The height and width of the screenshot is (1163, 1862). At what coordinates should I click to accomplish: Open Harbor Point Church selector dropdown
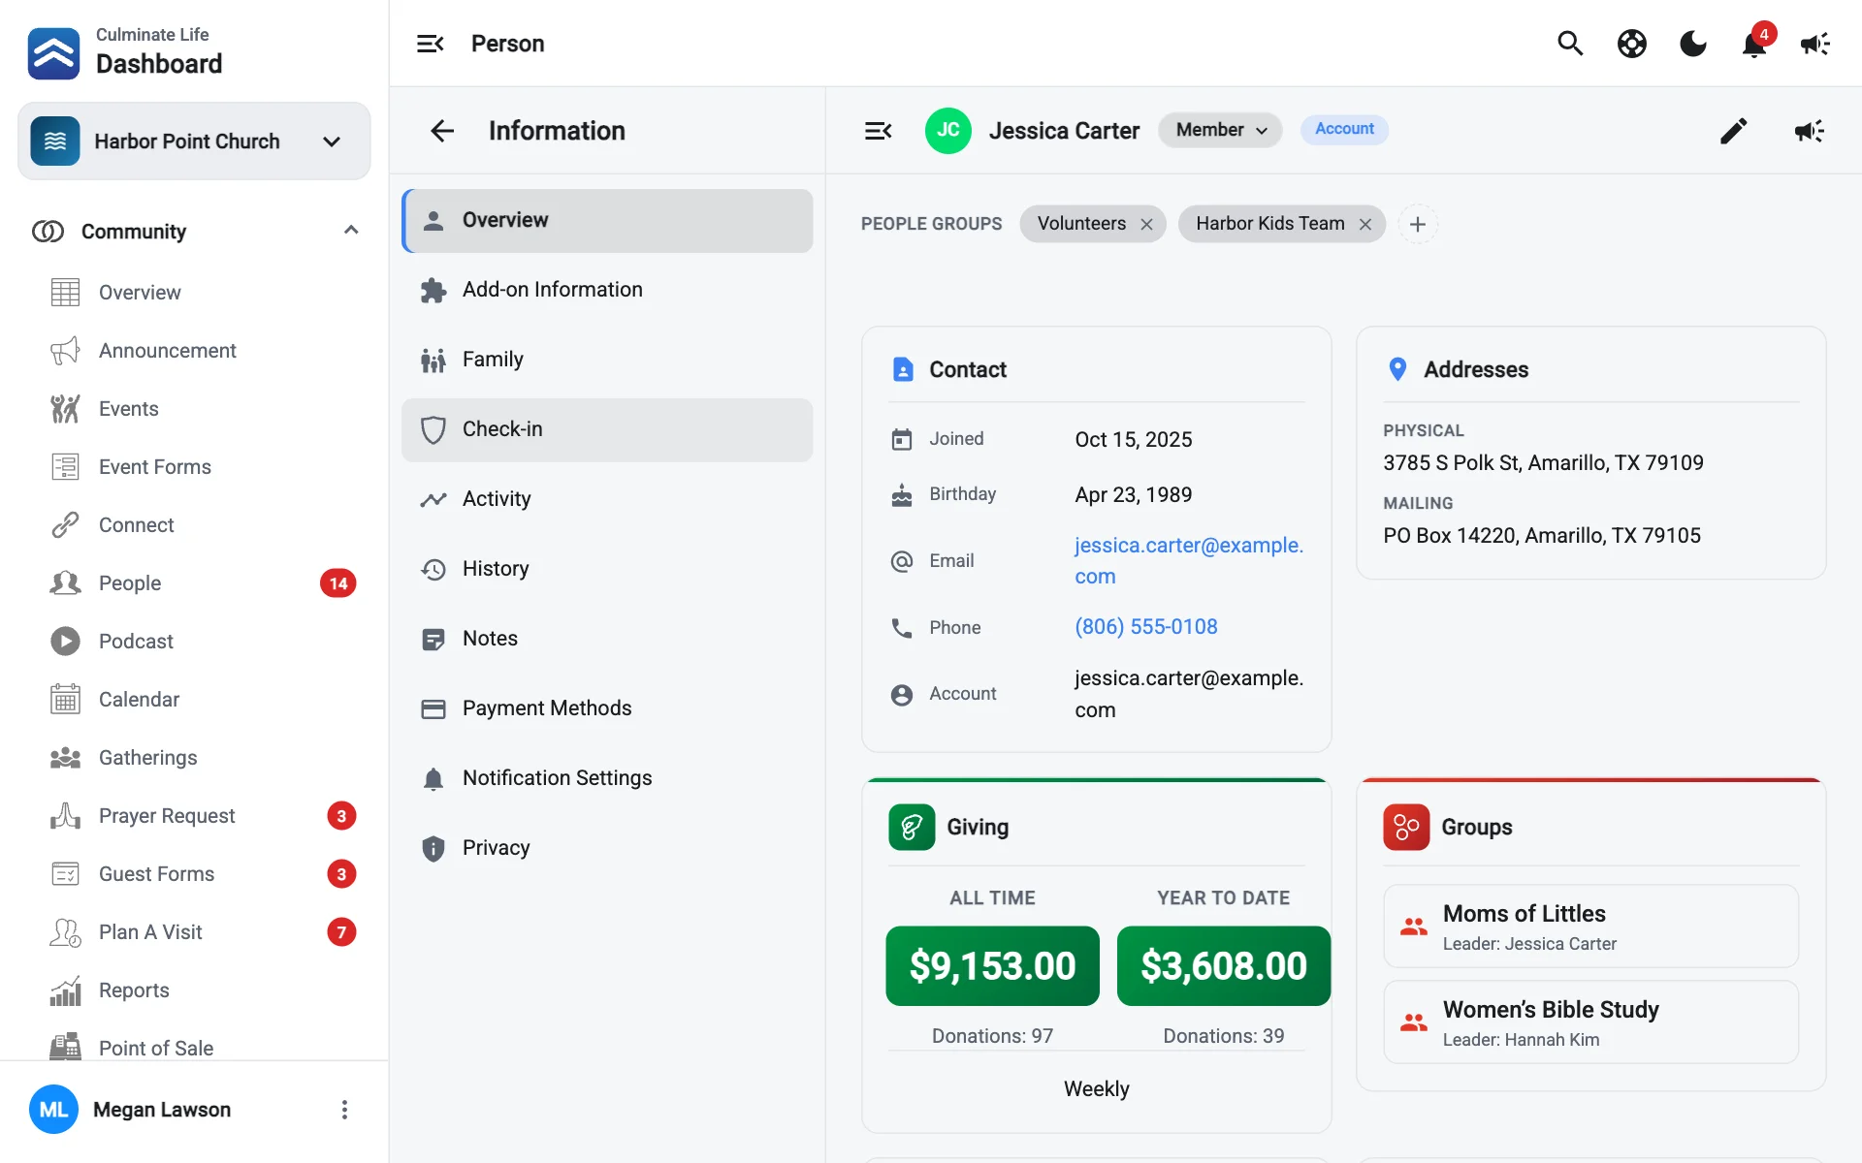194,141
